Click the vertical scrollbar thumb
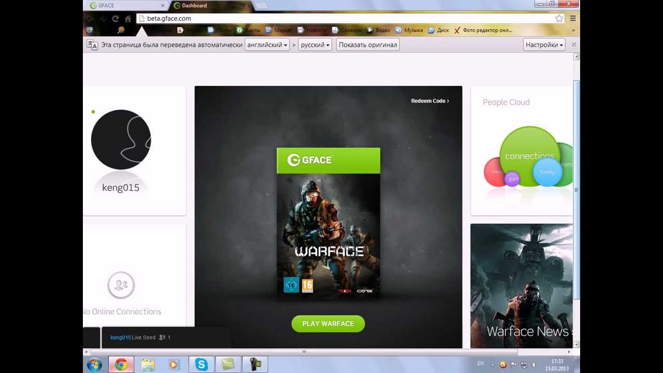 576,190
